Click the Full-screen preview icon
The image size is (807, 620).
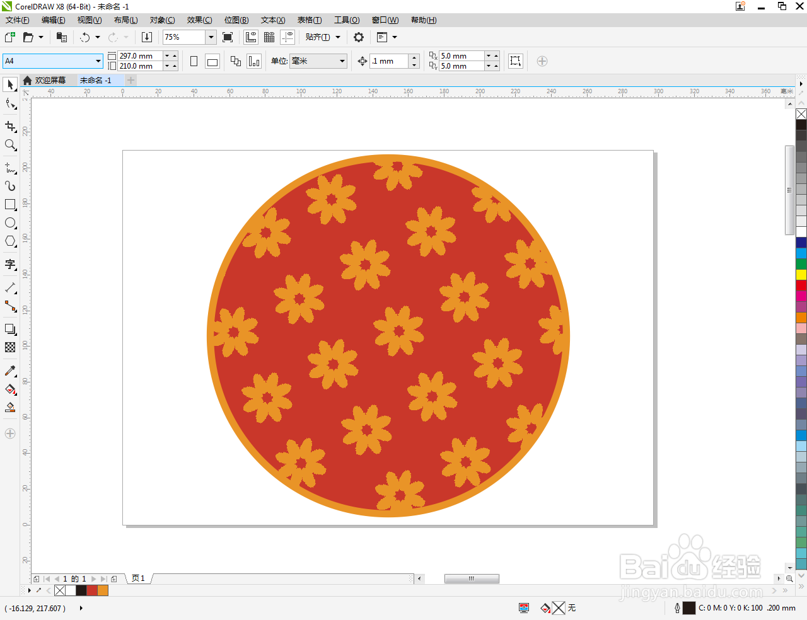click(x=228, y=37)
